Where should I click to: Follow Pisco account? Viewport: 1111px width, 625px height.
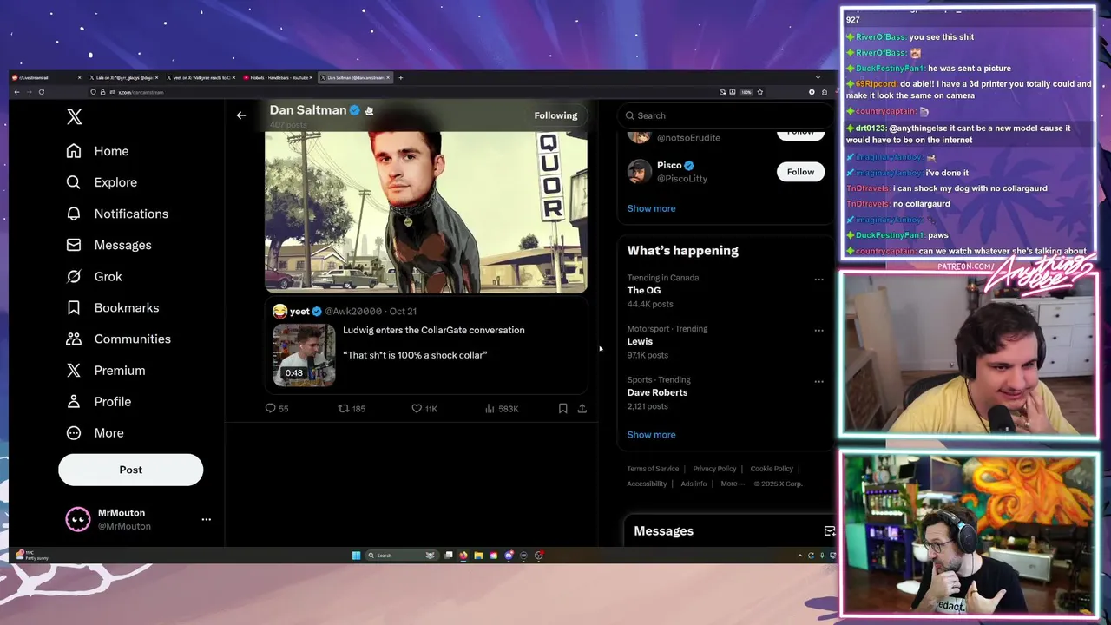[x=800, y=172]
